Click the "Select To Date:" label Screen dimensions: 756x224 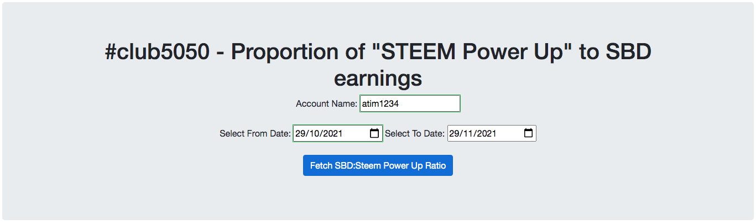coord(414,133)
